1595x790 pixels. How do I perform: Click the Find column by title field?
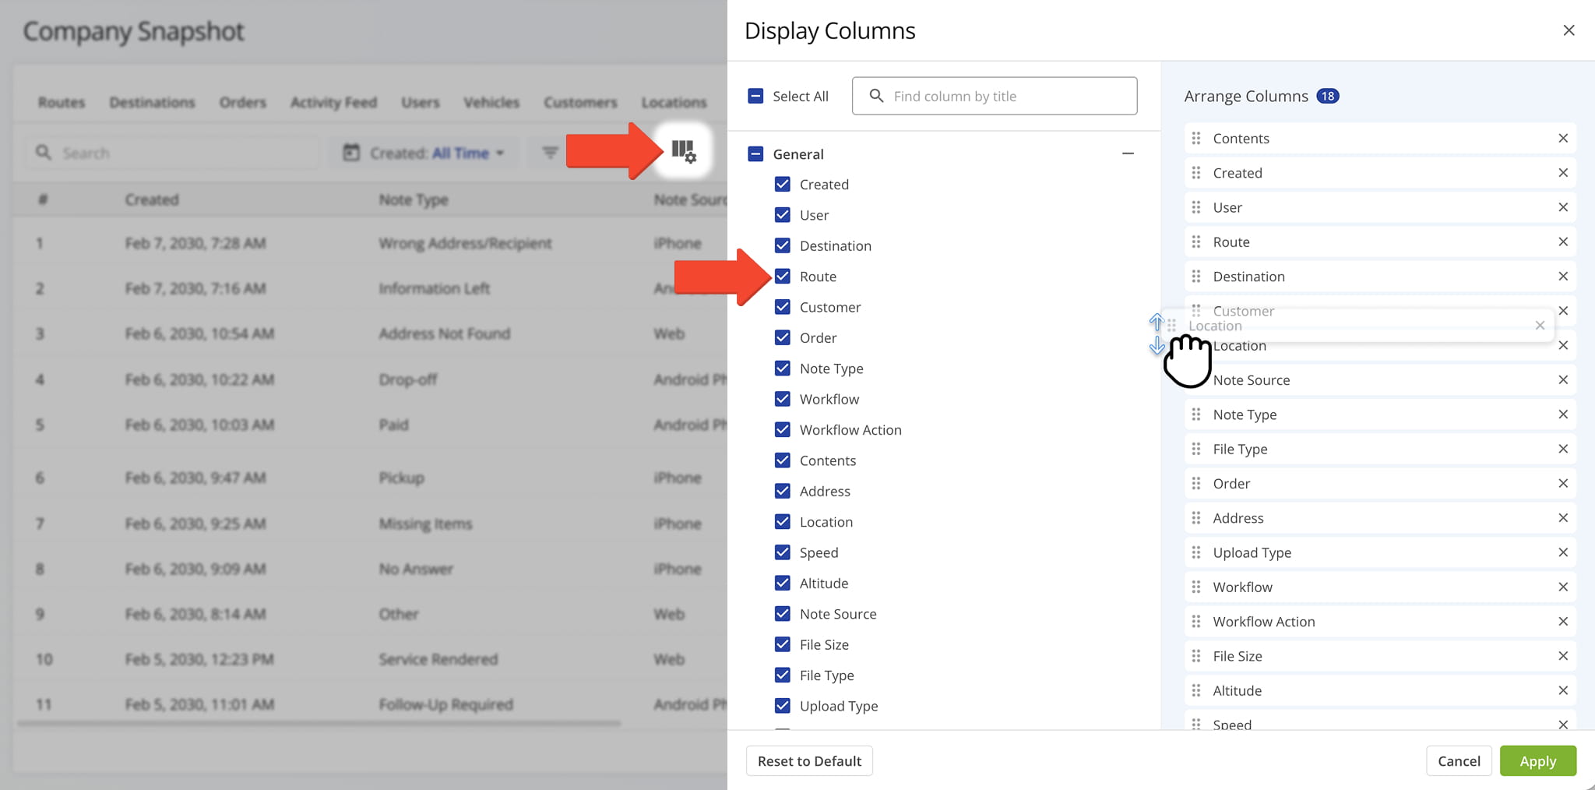click(995, 96)
